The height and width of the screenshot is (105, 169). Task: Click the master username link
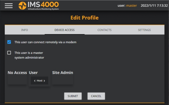(x=132, y=6)
